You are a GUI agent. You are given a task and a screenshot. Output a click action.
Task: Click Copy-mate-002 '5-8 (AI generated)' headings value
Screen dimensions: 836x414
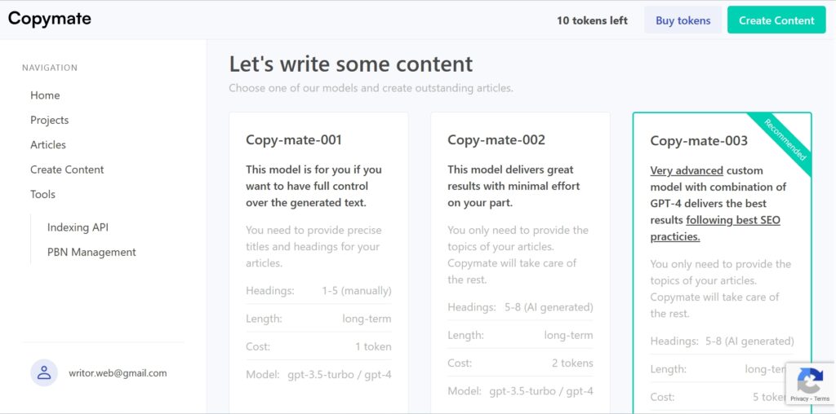[x=549, y=307]
